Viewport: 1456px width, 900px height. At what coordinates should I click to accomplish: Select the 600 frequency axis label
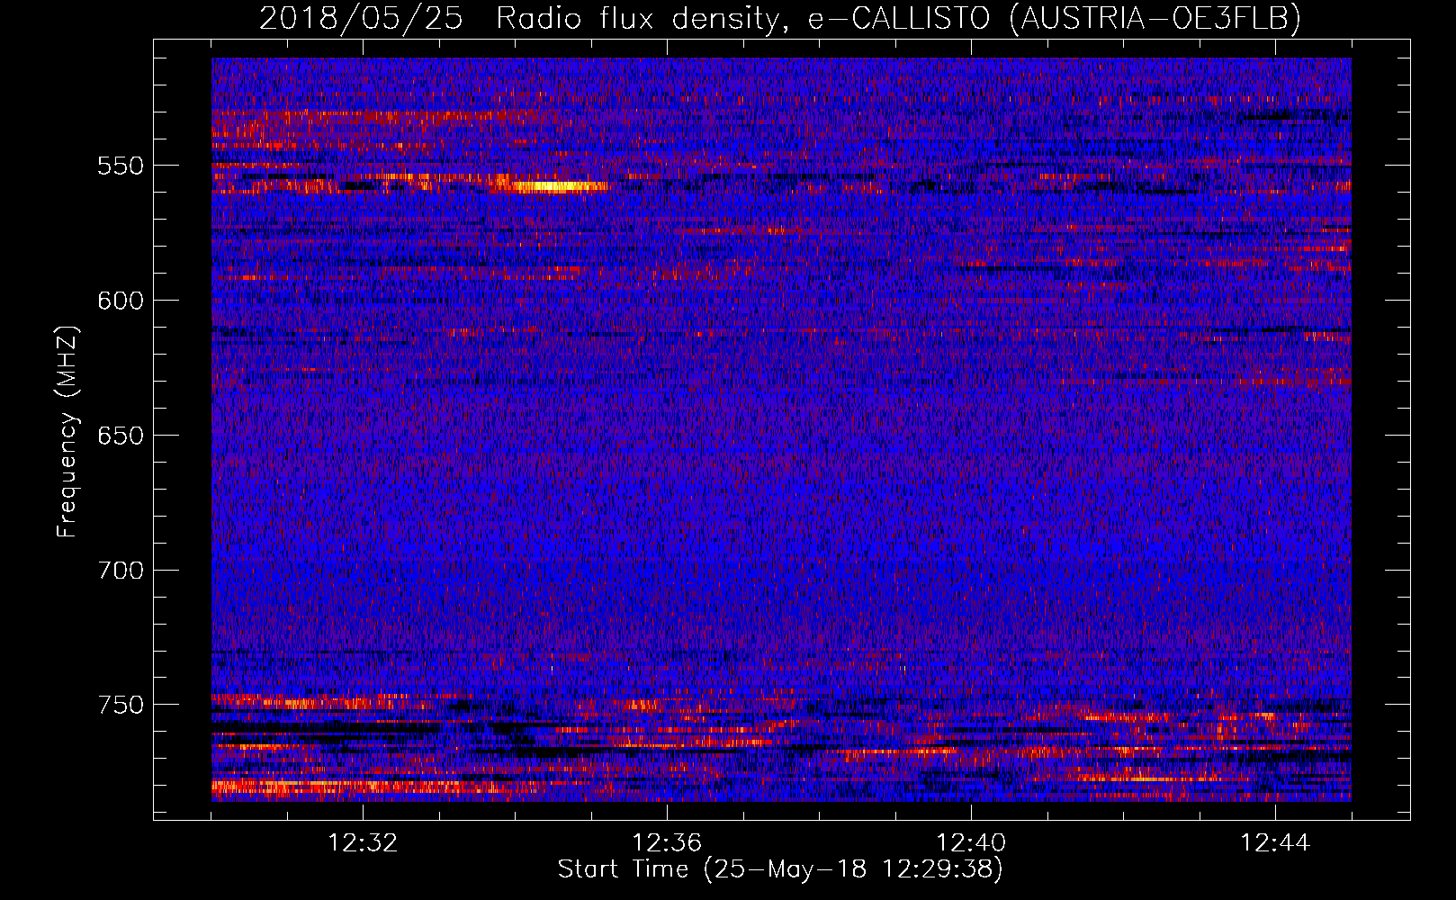[121, 301]
